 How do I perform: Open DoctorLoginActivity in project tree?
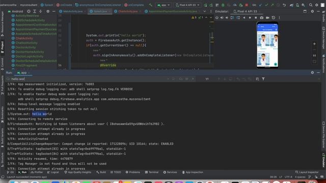click(30, 56)
